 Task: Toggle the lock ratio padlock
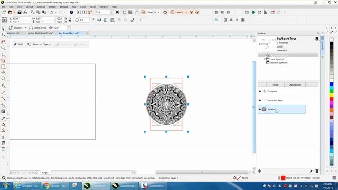pyautogui.click(x=70, y=20)
